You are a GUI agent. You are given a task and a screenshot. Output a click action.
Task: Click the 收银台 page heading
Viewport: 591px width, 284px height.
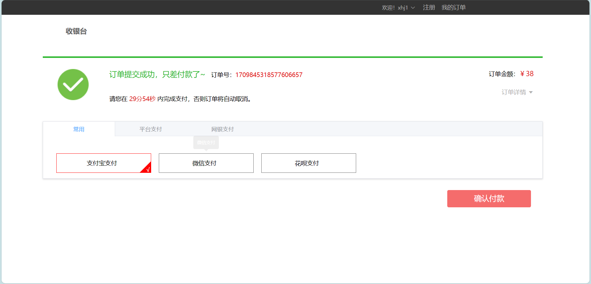[76, 31]
